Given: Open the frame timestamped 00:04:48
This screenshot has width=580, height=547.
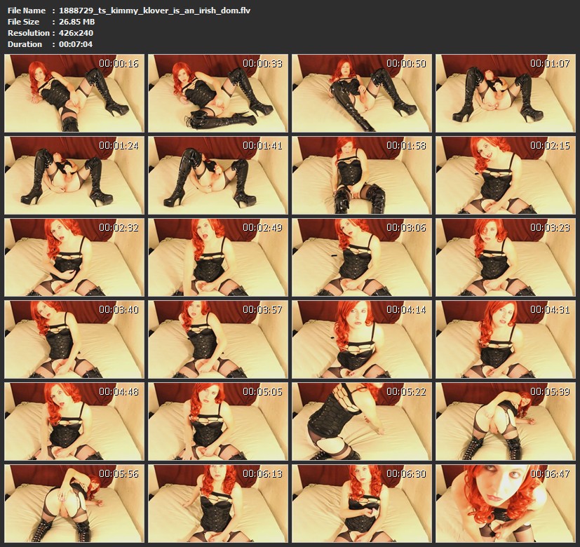Looking at the screenshot, I should click(73, 421).
